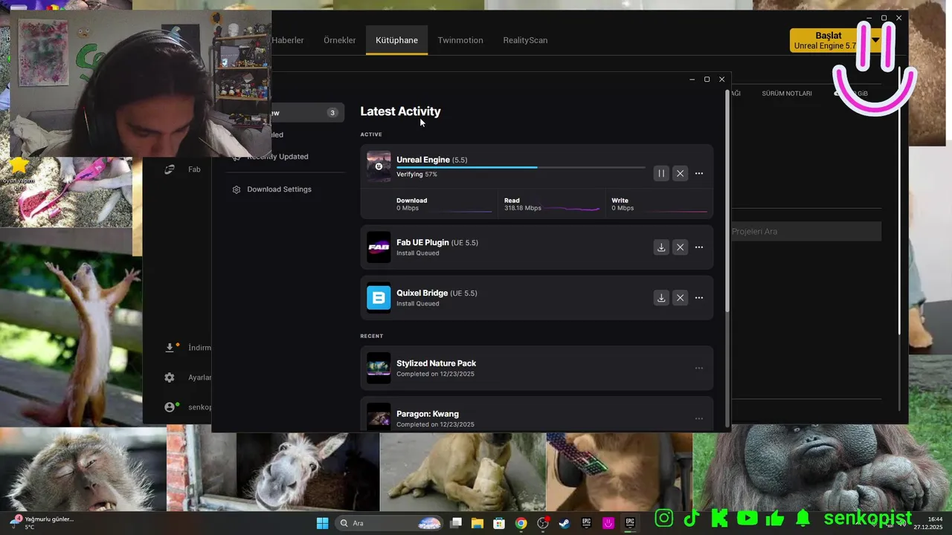
Task: Select the Kütüphane tab
Action: tap(396, 40)
